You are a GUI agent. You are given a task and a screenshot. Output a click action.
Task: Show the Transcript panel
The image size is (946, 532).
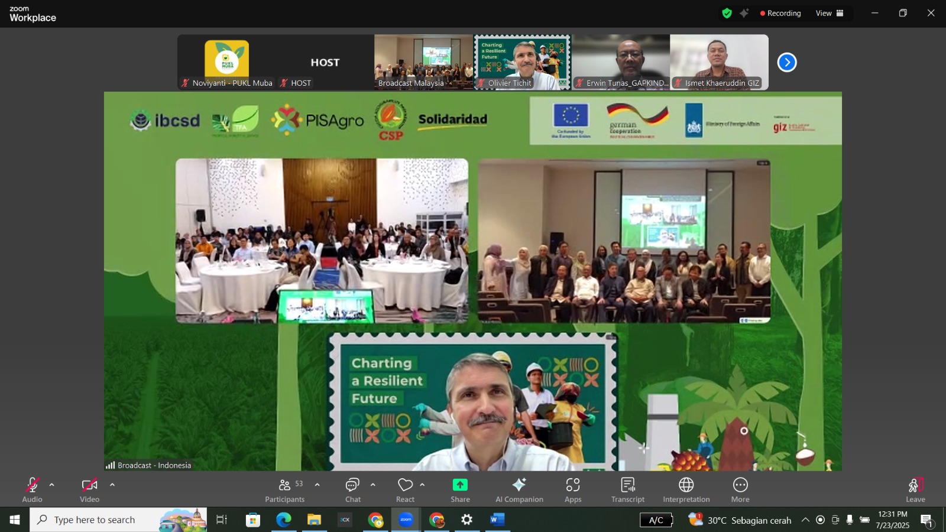pyautogui.click(x=627, y=490)
